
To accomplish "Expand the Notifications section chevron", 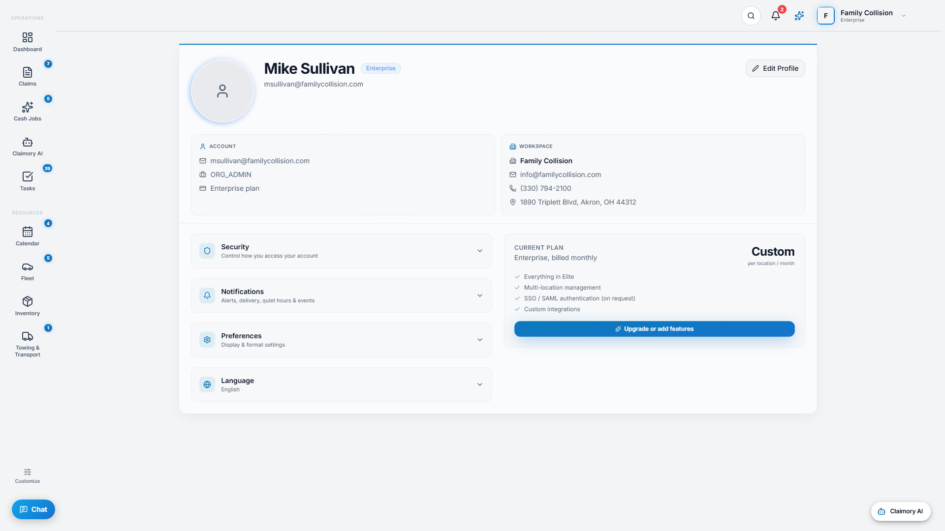I will 480,295.
